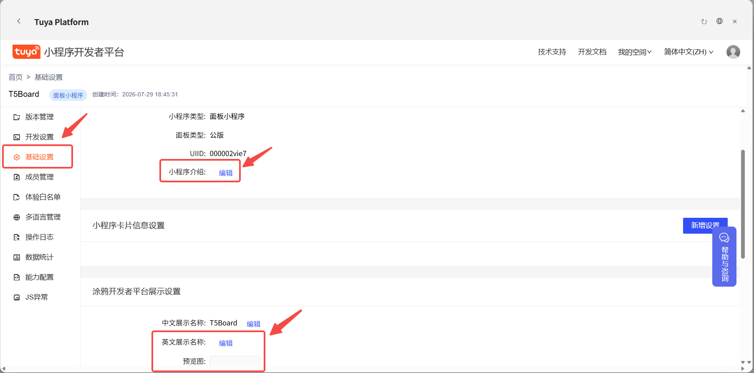Click the 版本管理 sidebar icon

(x=17, y=117)
